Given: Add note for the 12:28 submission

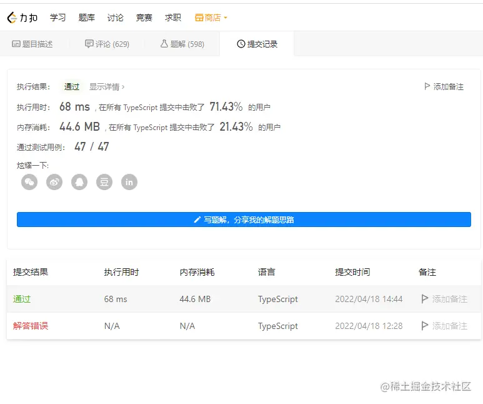Looking at the screenshot, I should [x=444, y=326].
